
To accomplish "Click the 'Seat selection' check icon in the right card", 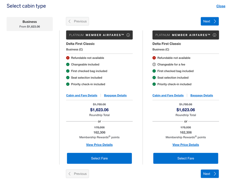I will (x=154, y=77).
